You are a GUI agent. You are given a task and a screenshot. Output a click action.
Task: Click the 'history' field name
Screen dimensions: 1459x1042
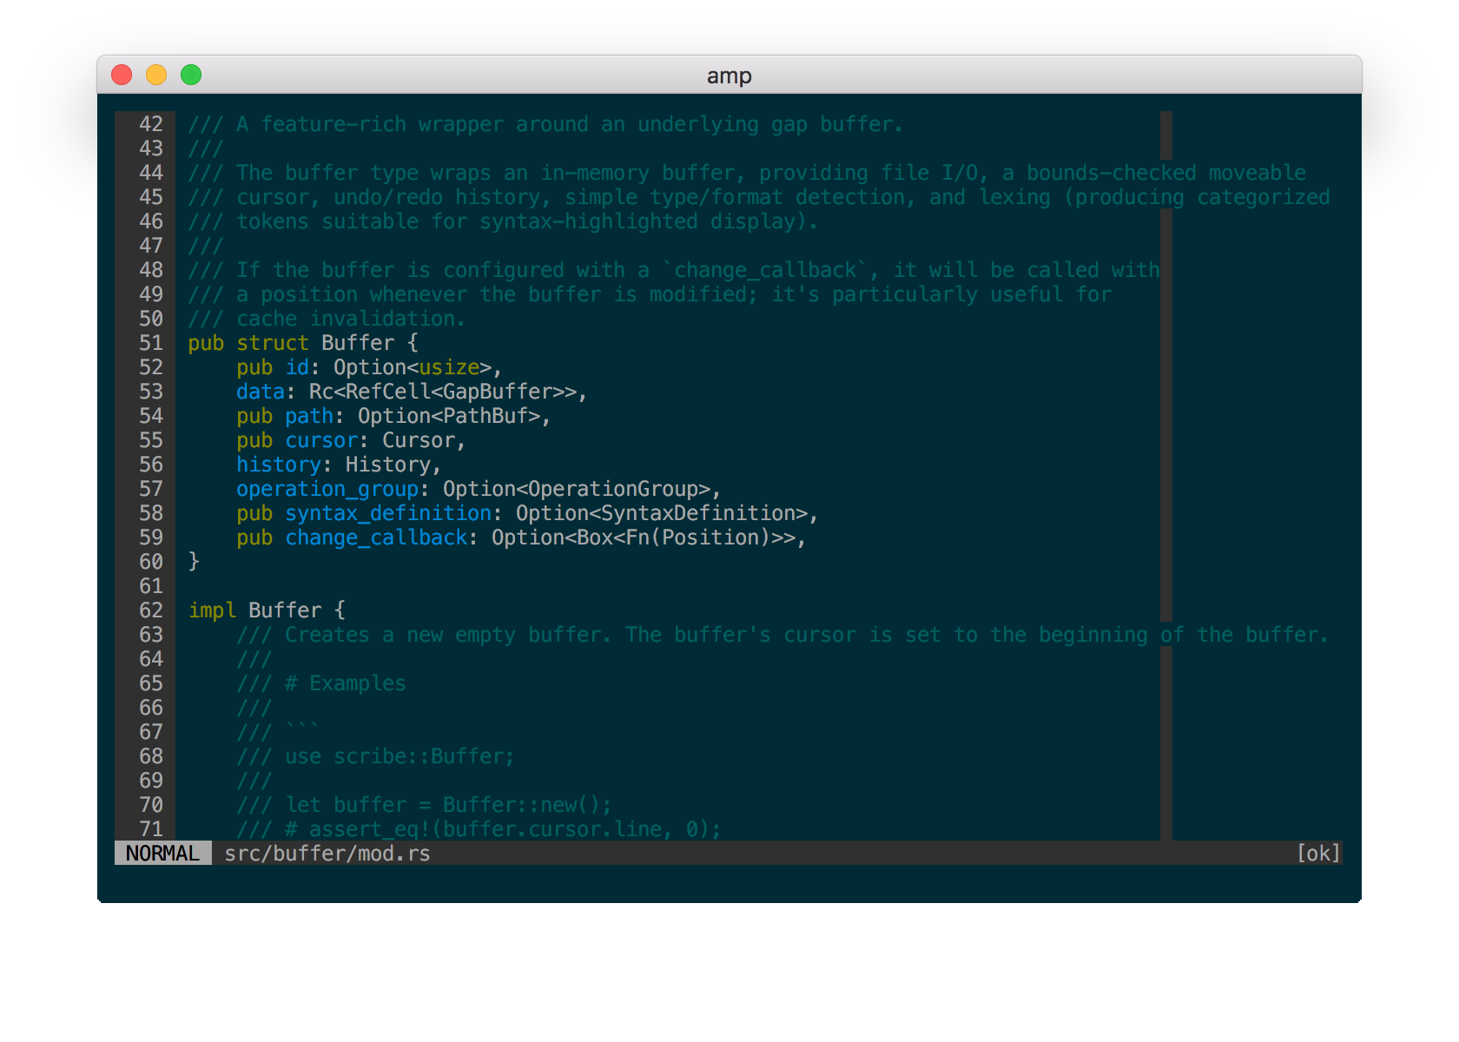(279, 465)
